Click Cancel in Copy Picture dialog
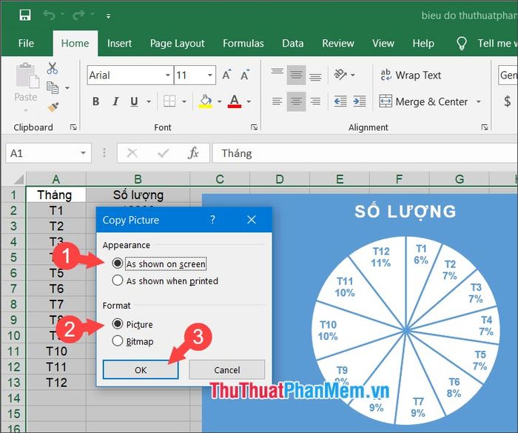This screenshot has width=518, height=433. click(x=226, y=369)
